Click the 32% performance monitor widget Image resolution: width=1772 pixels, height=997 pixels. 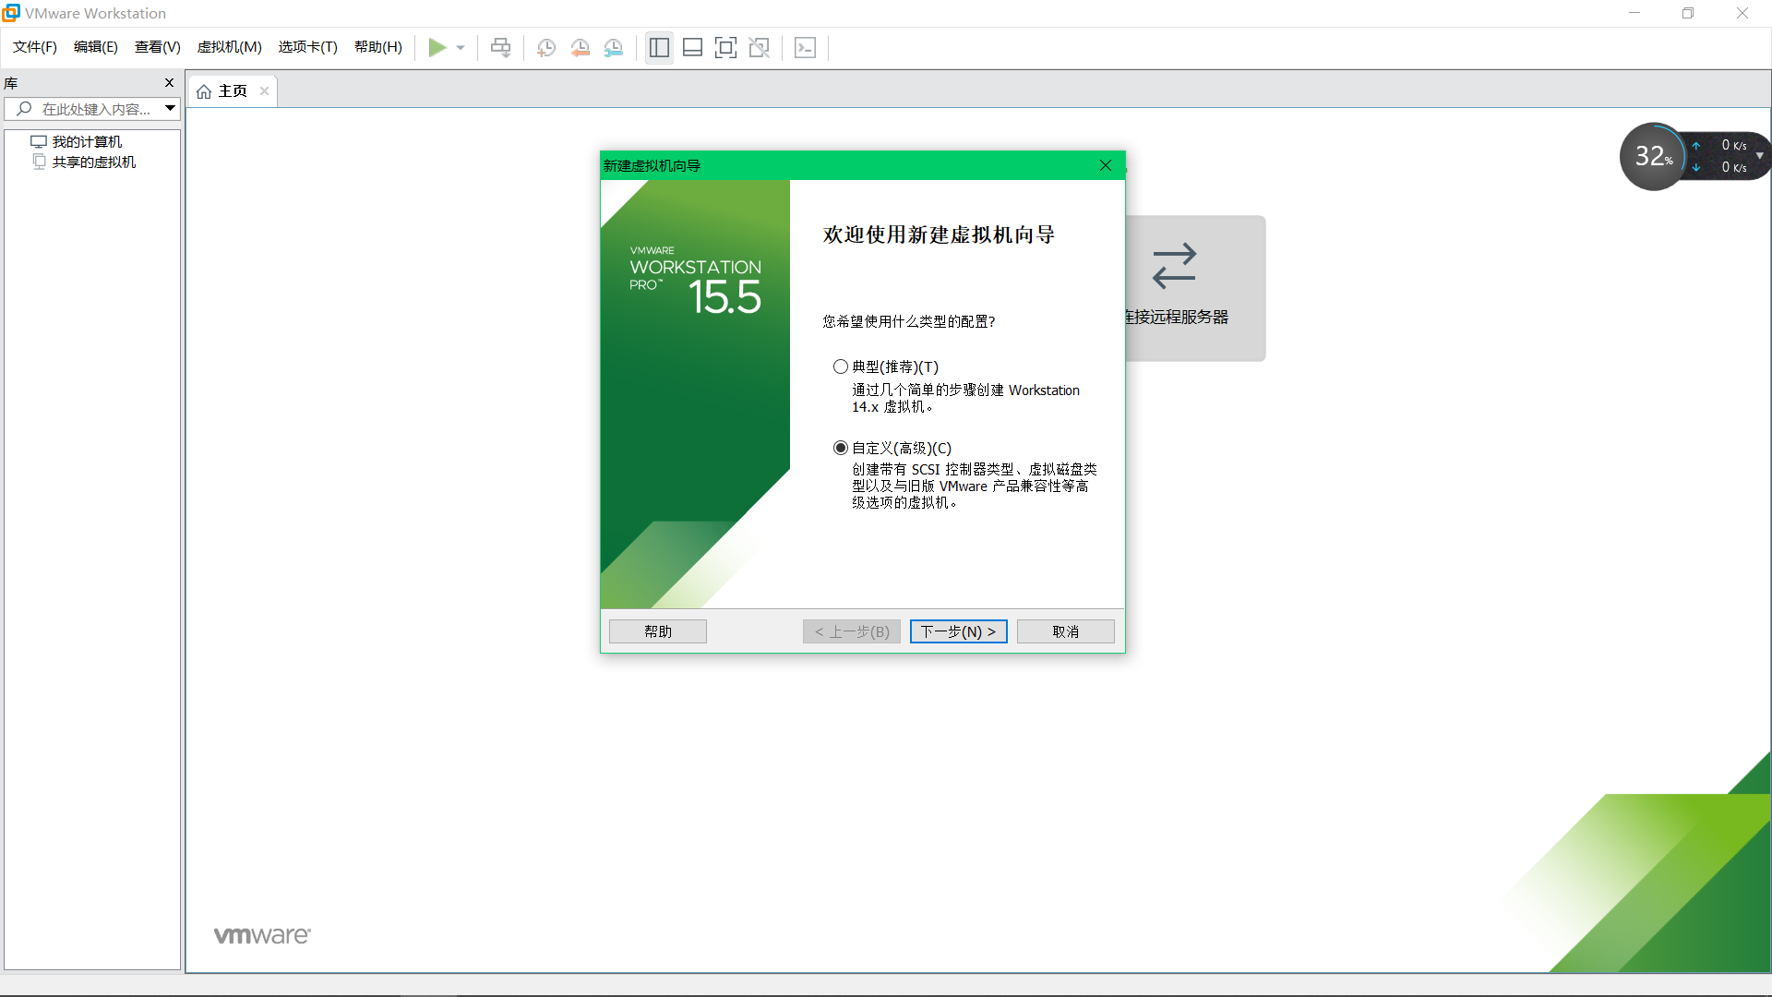point(1653,156)
